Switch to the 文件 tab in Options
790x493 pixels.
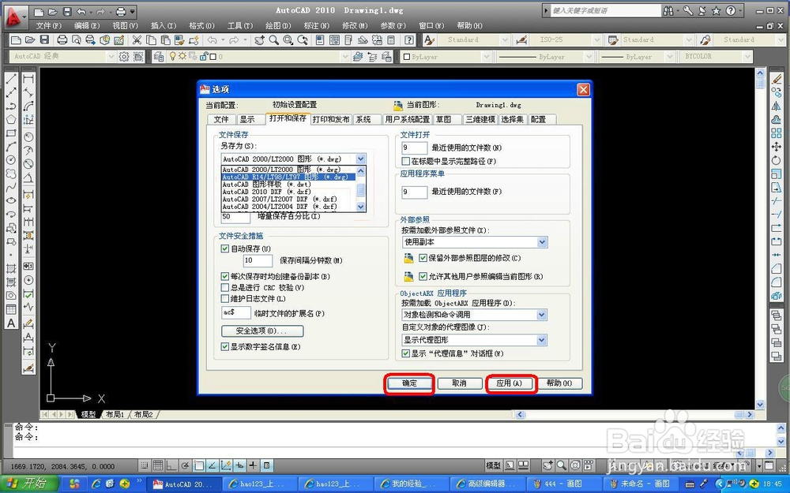(x=221, y=119)
